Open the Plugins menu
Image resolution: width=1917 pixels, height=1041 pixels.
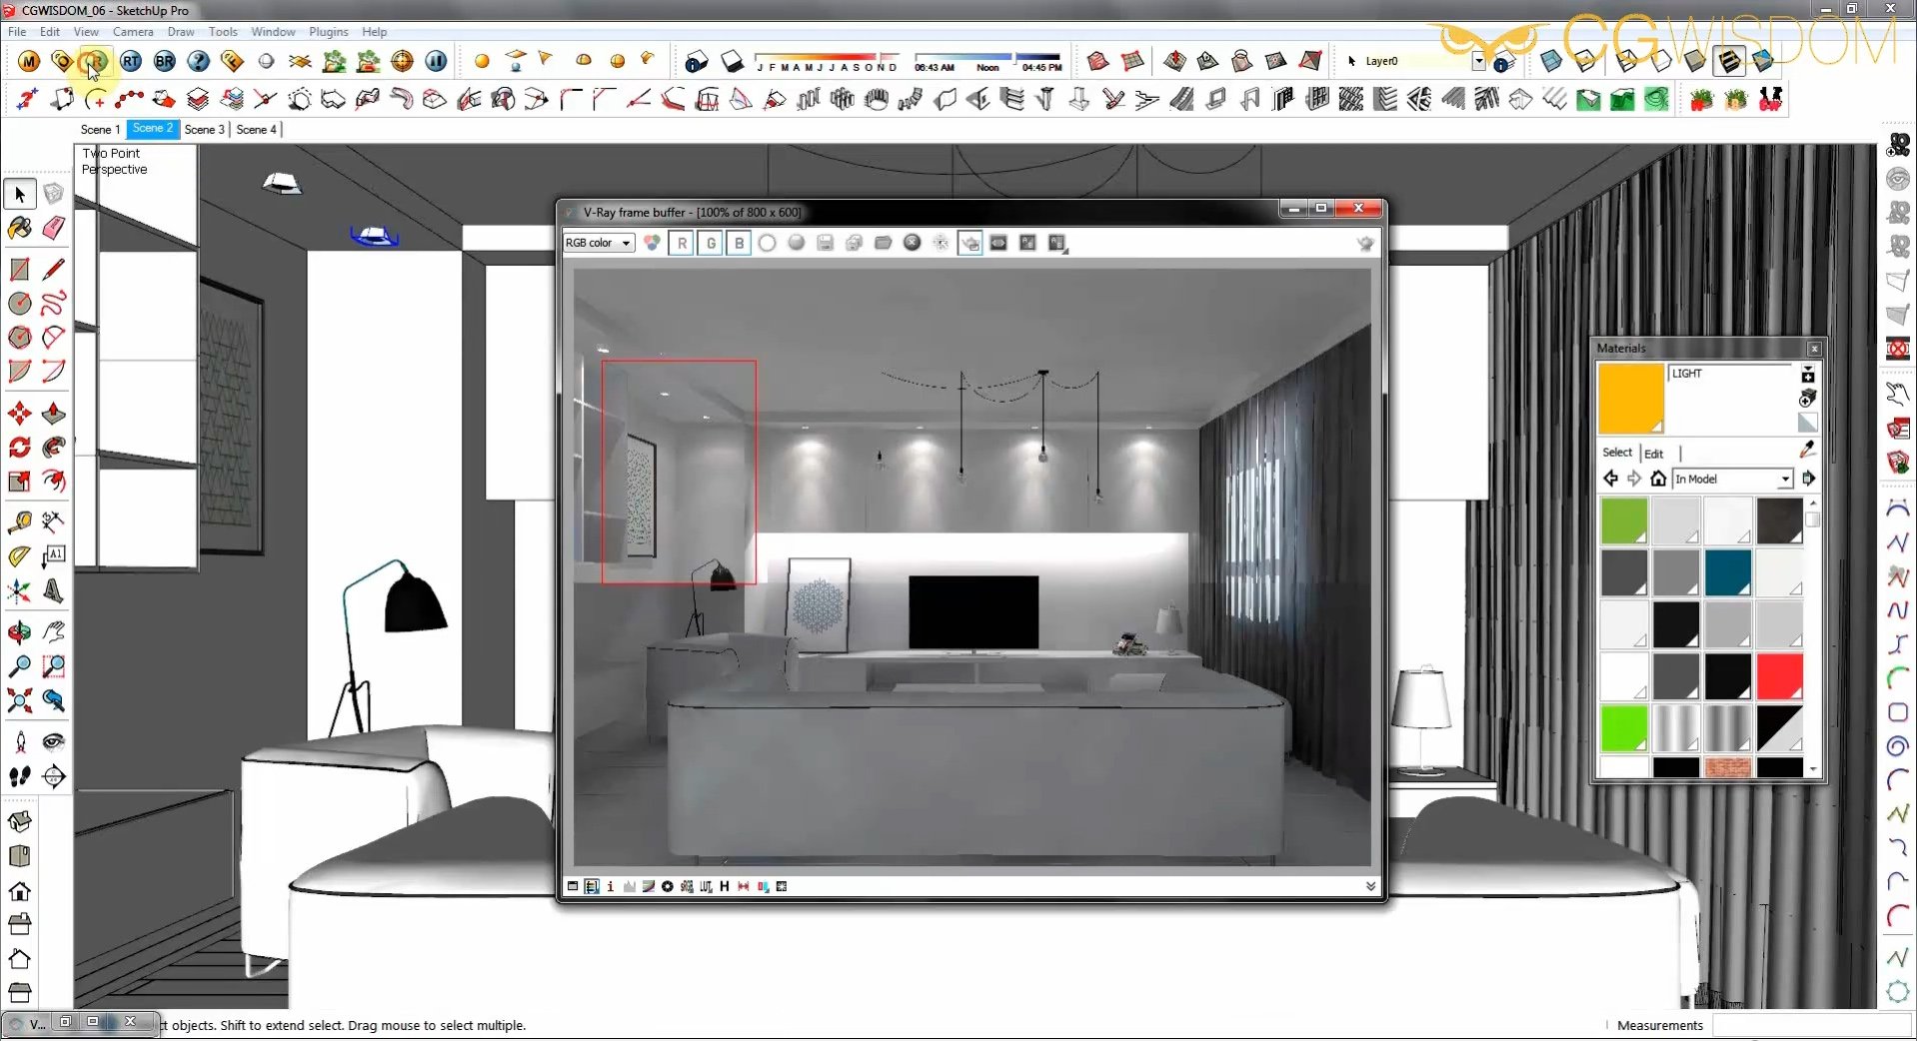[x=328, y=32]
